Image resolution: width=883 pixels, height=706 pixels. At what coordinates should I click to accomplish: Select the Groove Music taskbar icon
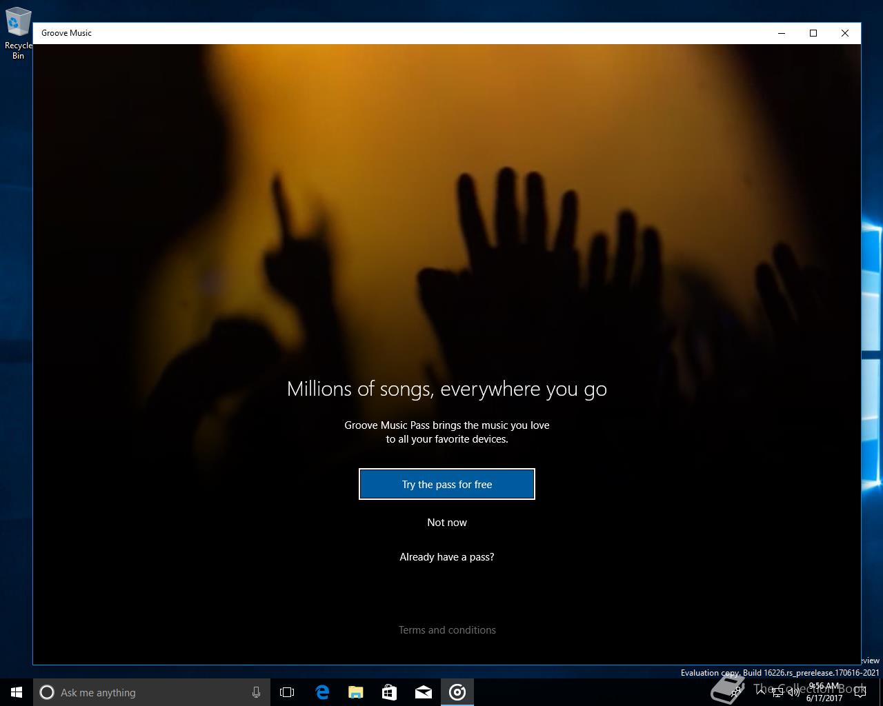(x=457, y=692)
